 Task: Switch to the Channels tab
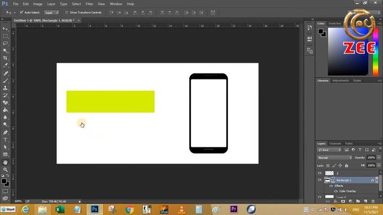[335, 143]
